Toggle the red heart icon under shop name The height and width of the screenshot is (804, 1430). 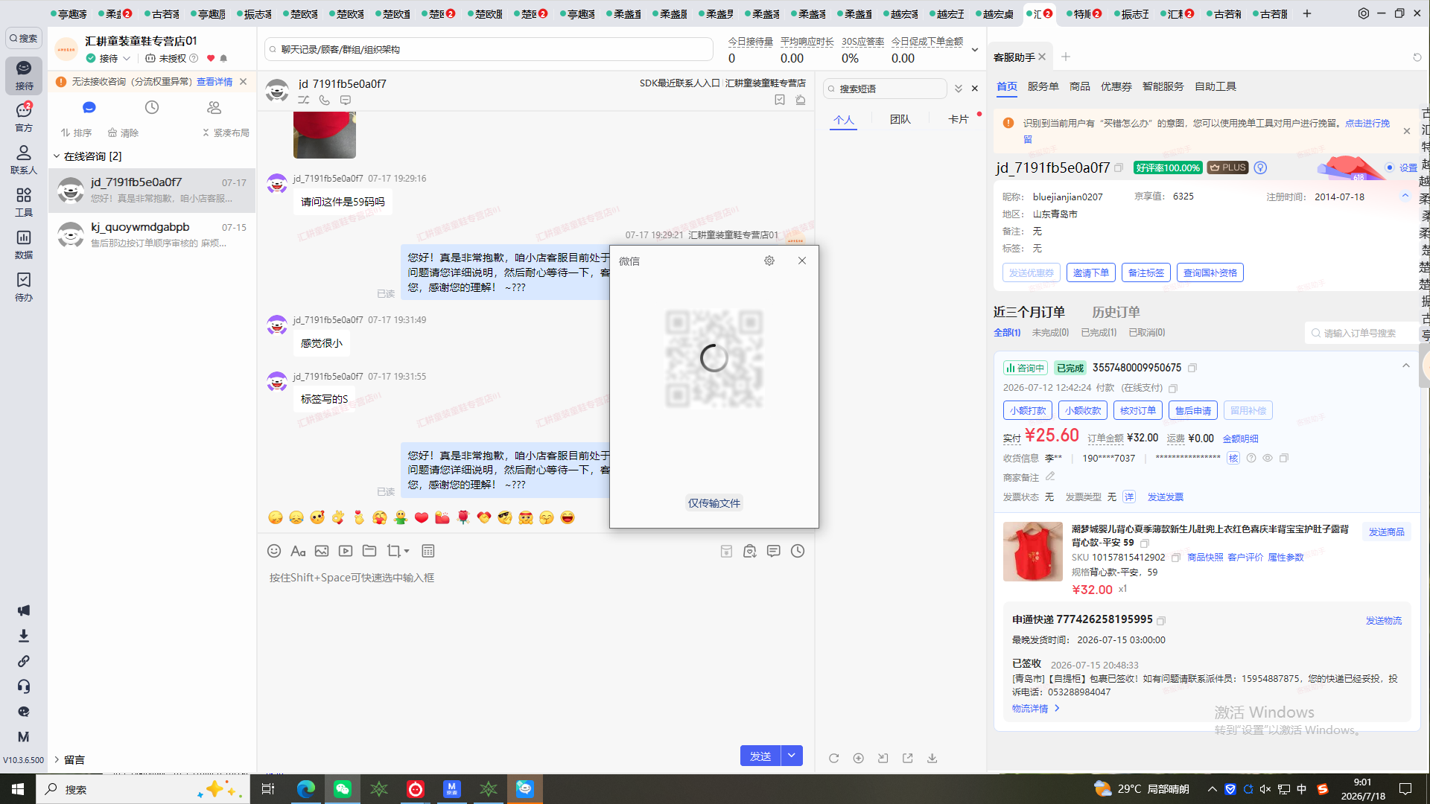coord(211,58)
